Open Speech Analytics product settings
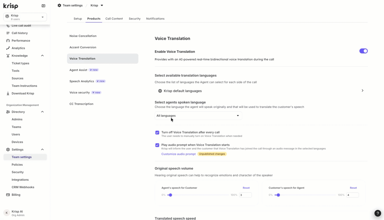The height and width of the screenshot is (220, 384). click(x=103, y=81)
